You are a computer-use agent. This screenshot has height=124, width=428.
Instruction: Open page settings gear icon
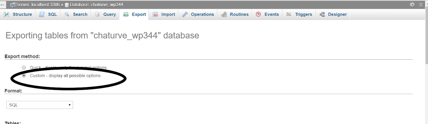(x=412, y=5)
